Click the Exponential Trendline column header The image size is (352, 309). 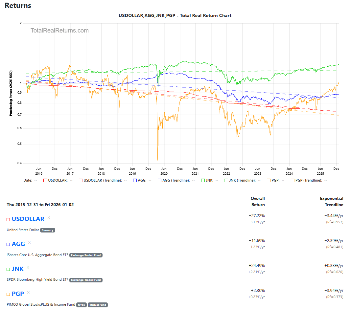331,202
